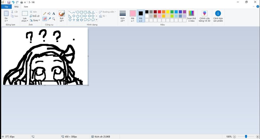The height and width of the screenshot is (139, 260).
Task: Click the Save icon in quick access toolbar
Action: (x=9, y=2)
